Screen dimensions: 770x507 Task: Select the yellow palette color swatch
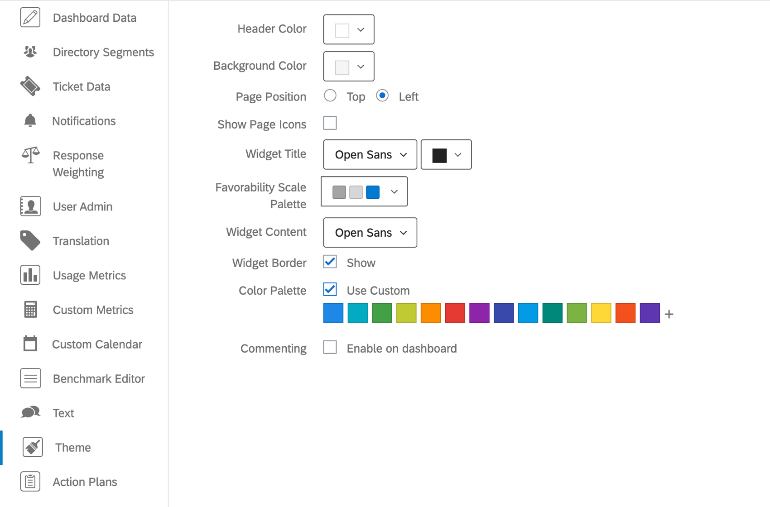[x=601, y=313]
